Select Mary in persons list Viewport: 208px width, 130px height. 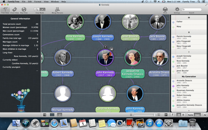[189, 27]
